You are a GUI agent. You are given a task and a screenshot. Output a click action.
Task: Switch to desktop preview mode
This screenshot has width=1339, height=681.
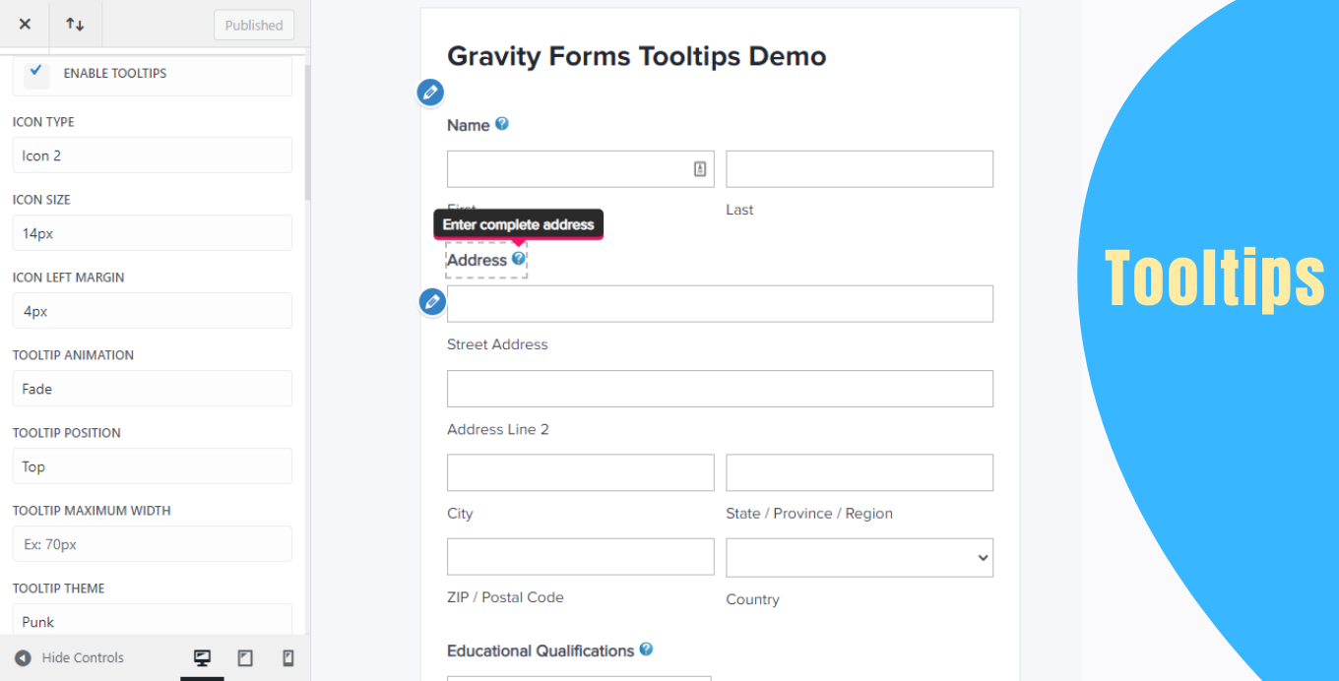tap(202, 658)
